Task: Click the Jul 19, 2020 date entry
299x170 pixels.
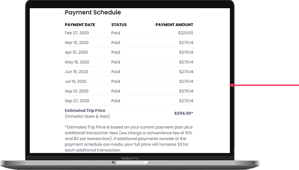Action: coord(76,82)
